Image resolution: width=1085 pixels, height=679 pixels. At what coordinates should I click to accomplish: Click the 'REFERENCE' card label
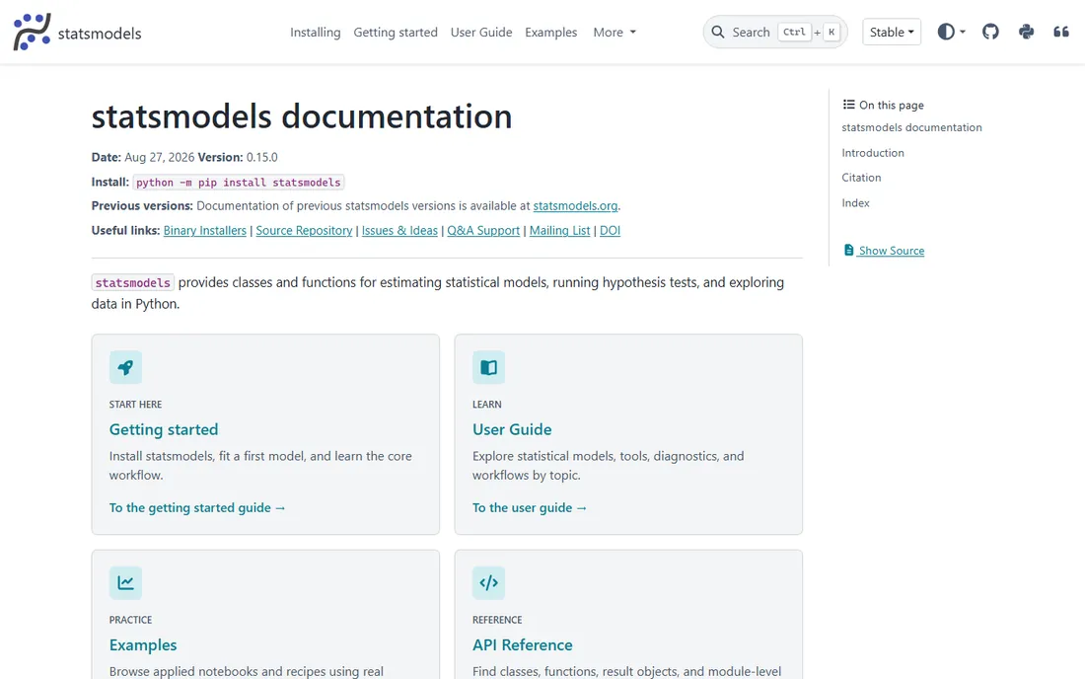(497, 620)
